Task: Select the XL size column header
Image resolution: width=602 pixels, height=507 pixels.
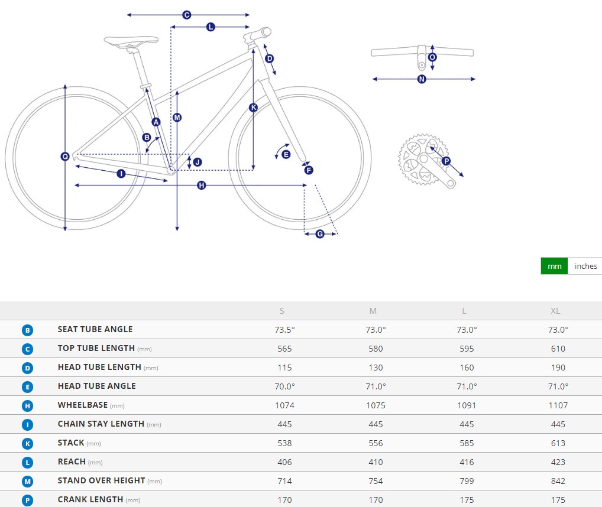Action: (555, 311)
